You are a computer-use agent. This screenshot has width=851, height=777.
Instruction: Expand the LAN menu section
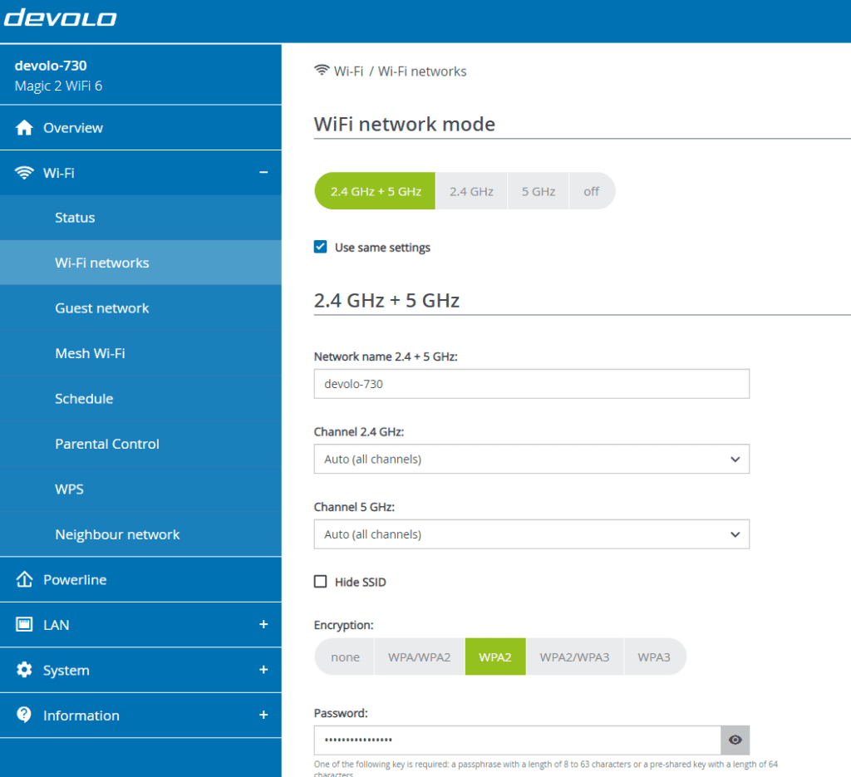[x=263, y=625]
